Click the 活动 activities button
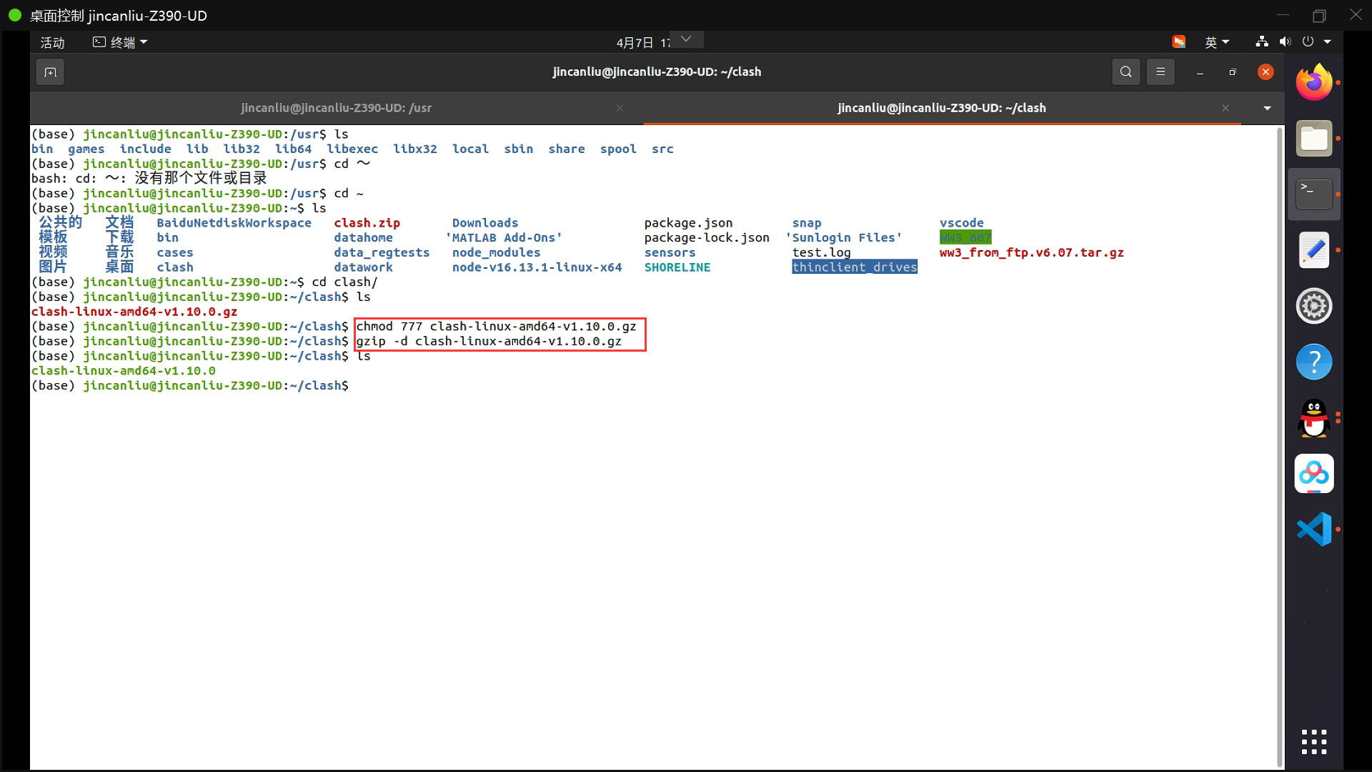 point(52,42)
